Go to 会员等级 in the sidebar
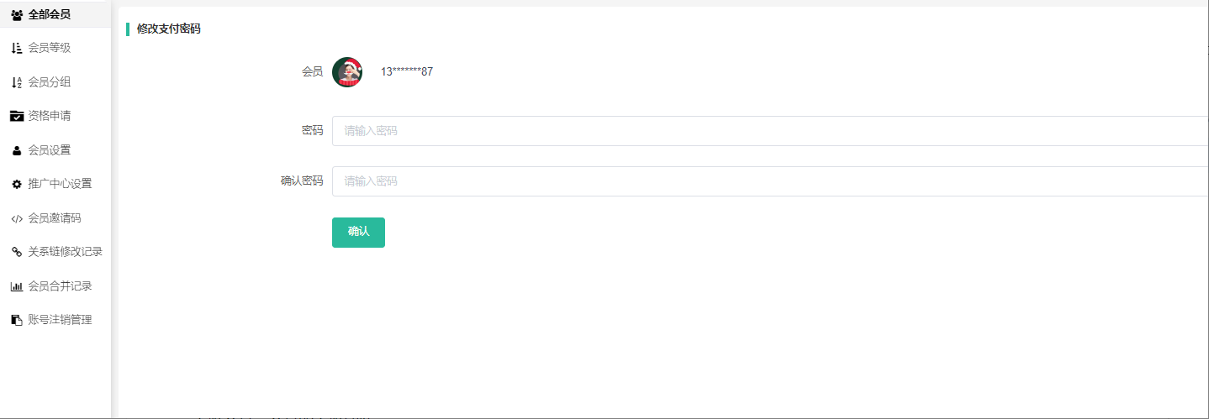 pyautogui.click(x=50, y=48)
